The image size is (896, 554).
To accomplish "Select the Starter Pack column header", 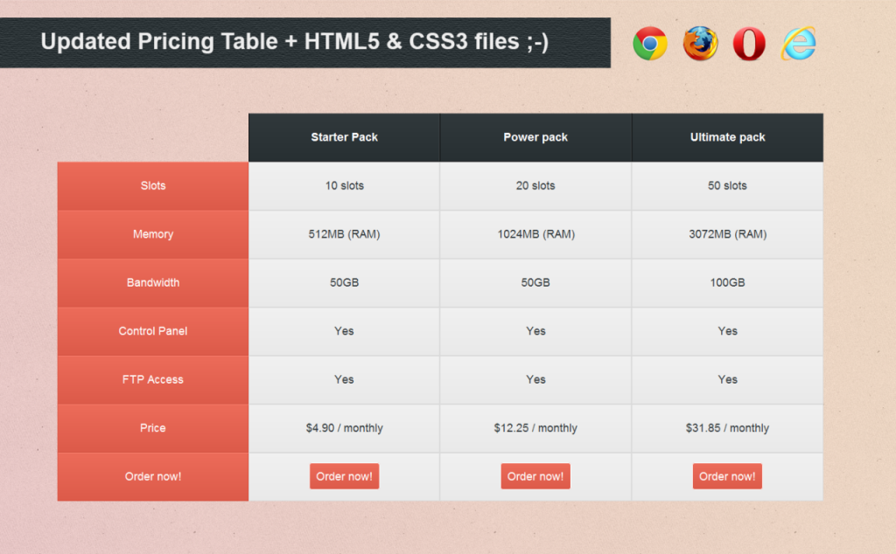I will (344, 137).
